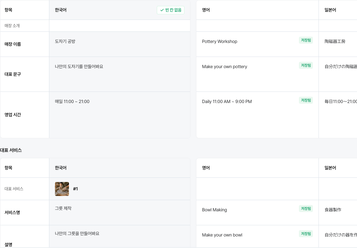
Task: Click 일본어 column header in service table
Action: tap(330, 168)
